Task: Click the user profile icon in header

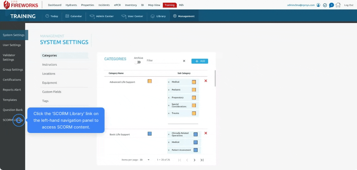Action: (x=318, y=5)
